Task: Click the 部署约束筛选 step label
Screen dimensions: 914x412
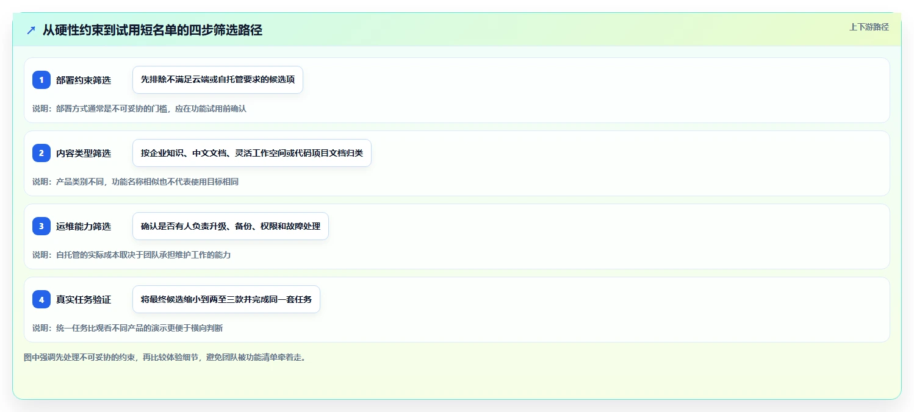Action: [84, 80]
